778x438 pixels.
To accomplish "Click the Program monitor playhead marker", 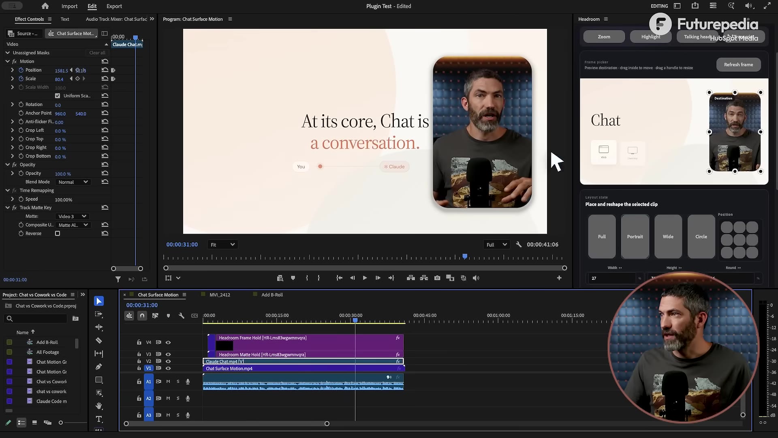I will [x=465, y=256].
